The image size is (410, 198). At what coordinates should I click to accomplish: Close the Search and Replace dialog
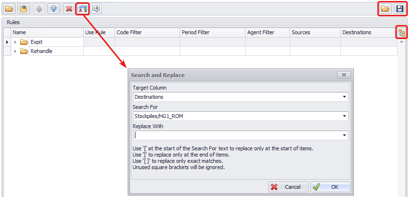pos(343,75)
